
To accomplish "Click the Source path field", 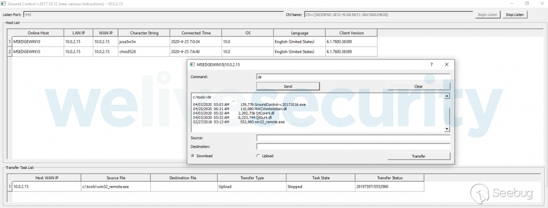I will coord(353,138).
